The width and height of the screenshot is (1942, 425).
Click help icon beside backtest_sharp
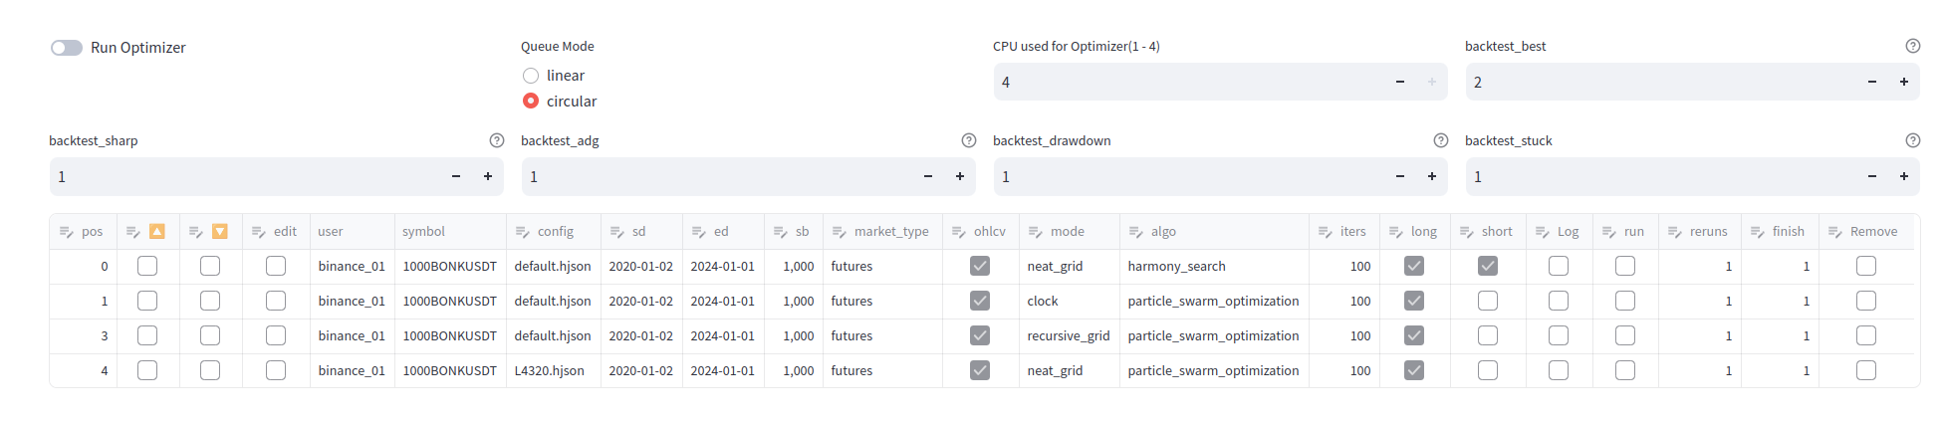pyautogui.click(x=496, y=140)
